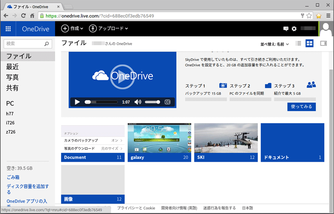Switch to thumbnail grid view icon
This screenshot has height=214, width=334.
309,43
